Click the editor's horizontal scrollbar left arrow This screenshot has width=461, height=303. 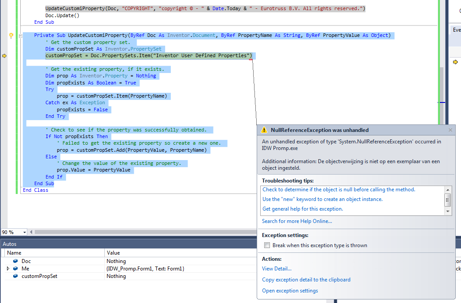pos(31,232)
